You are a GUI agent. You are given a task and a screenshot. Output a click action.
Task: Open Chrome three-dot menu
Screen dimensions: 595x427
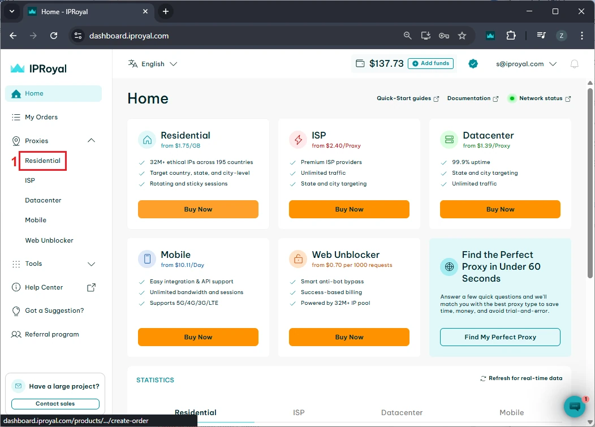click(x=582, y=36)
